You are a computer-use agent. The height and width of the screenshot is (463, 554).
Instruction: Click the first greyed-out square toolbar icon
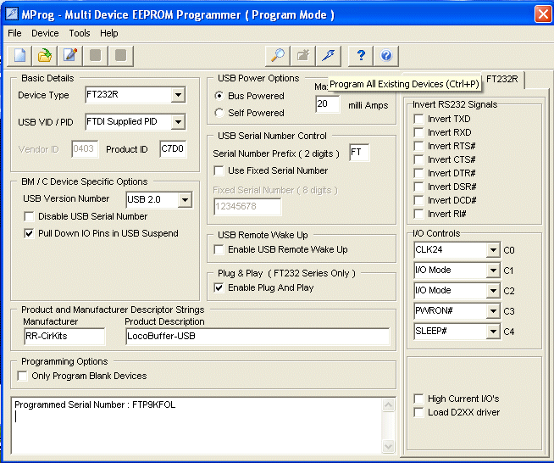(x=96, y=56)
